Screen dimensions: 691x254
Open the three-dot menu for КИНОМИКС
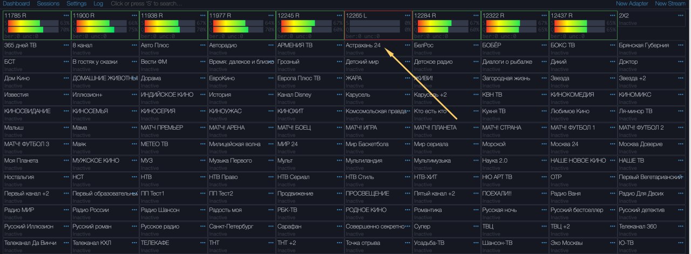coord(681,95)
